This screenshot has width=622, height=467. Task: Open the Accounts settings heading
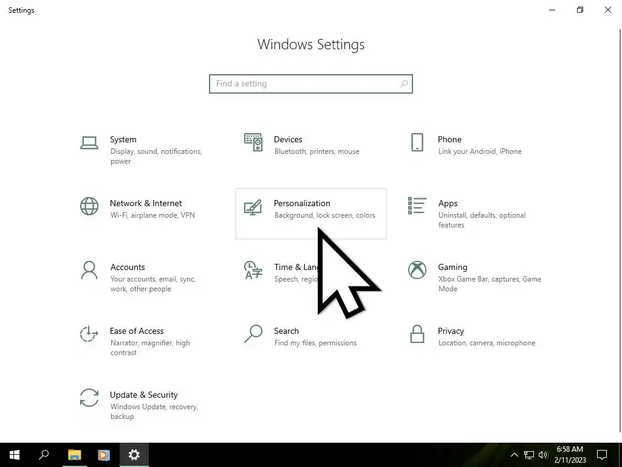128,268
